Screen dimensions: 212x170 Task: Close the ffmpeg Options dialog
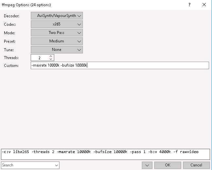coord(204,5)
